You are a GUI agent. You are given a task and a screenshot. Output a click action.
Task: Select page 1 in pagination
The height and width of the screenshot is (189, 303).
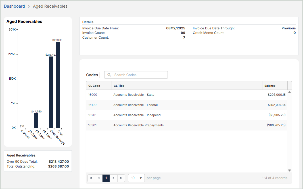(106, 178)
